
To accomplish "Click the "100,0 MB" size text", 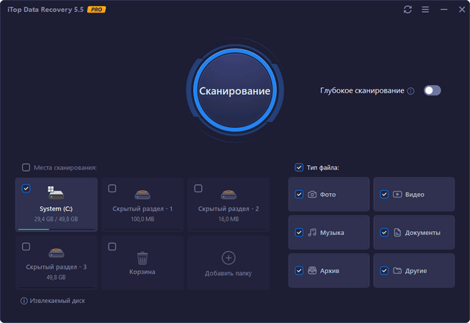I will click(x=142, y=219).
